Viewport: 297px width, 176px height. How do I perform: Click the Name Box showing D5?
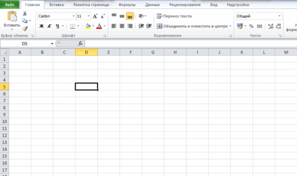pos(25,44)
